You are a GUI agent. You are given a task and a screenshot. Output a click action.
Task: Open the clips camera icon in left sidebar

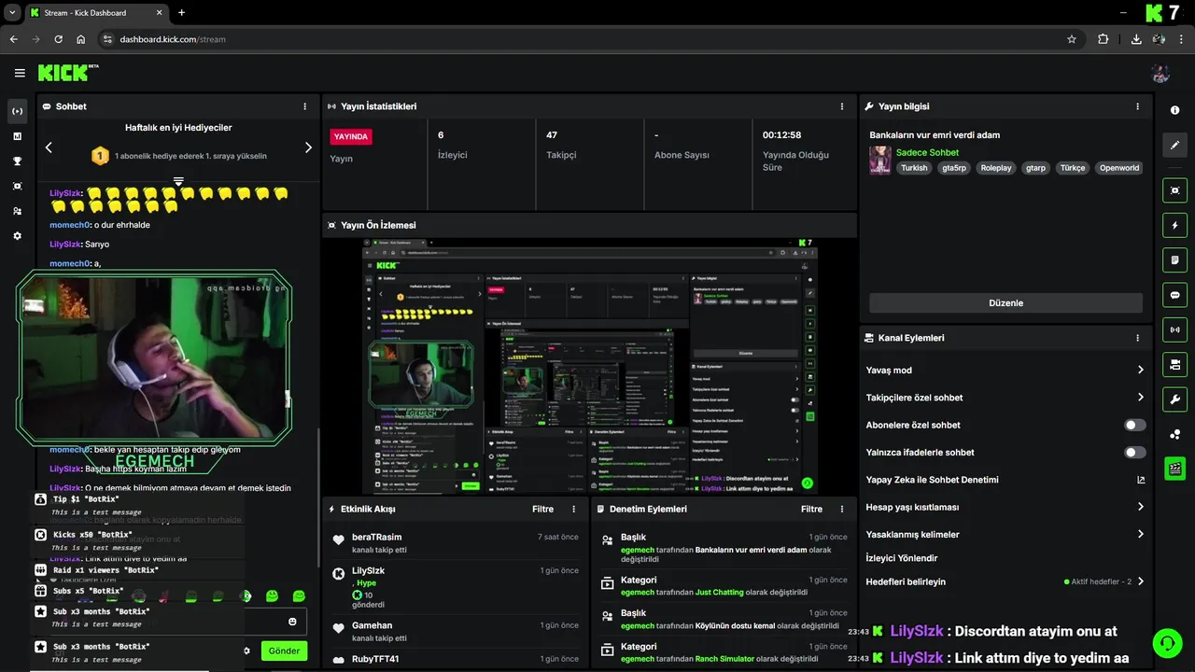(17, 186)
